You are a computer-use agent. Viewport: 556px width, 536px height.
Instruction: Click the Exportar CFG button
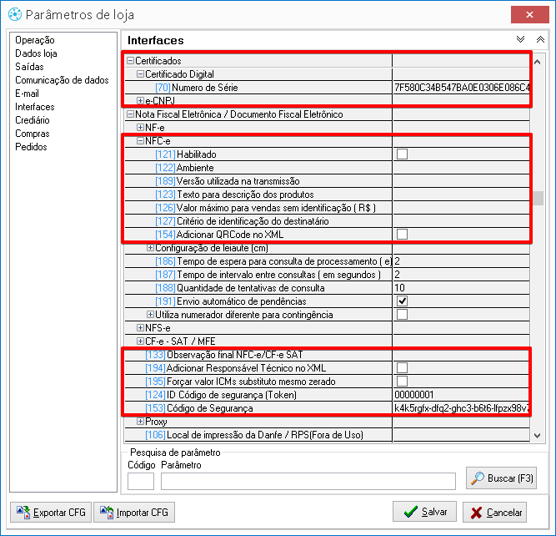(x=48, y=512)
